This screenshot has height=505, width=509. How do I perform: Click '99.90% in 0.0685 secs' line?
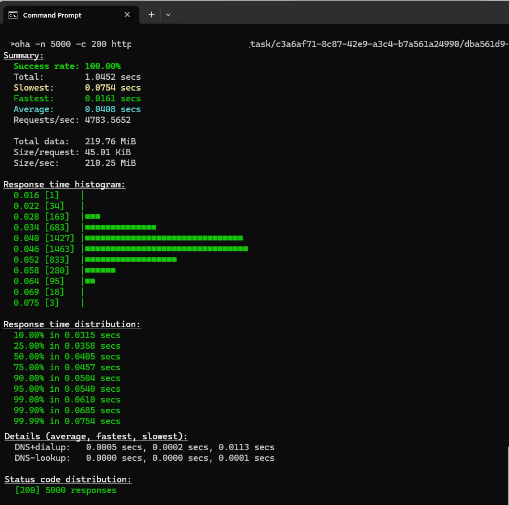67,410
